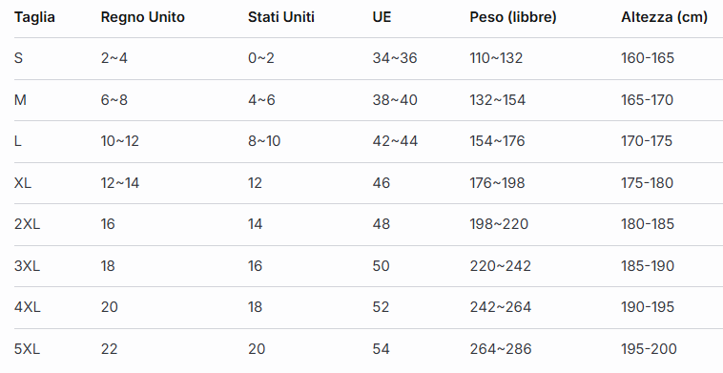Click the 3XL size cell
Viewport: 723px width, 373px height.
click(x=28, y=266)
